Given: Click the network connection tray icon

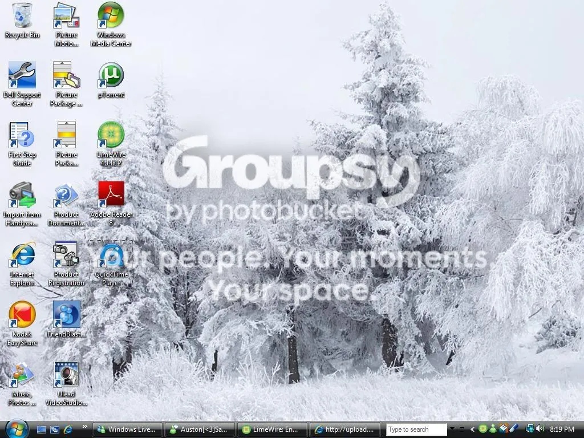Looking at the screenshot, I should coord(529,429).
